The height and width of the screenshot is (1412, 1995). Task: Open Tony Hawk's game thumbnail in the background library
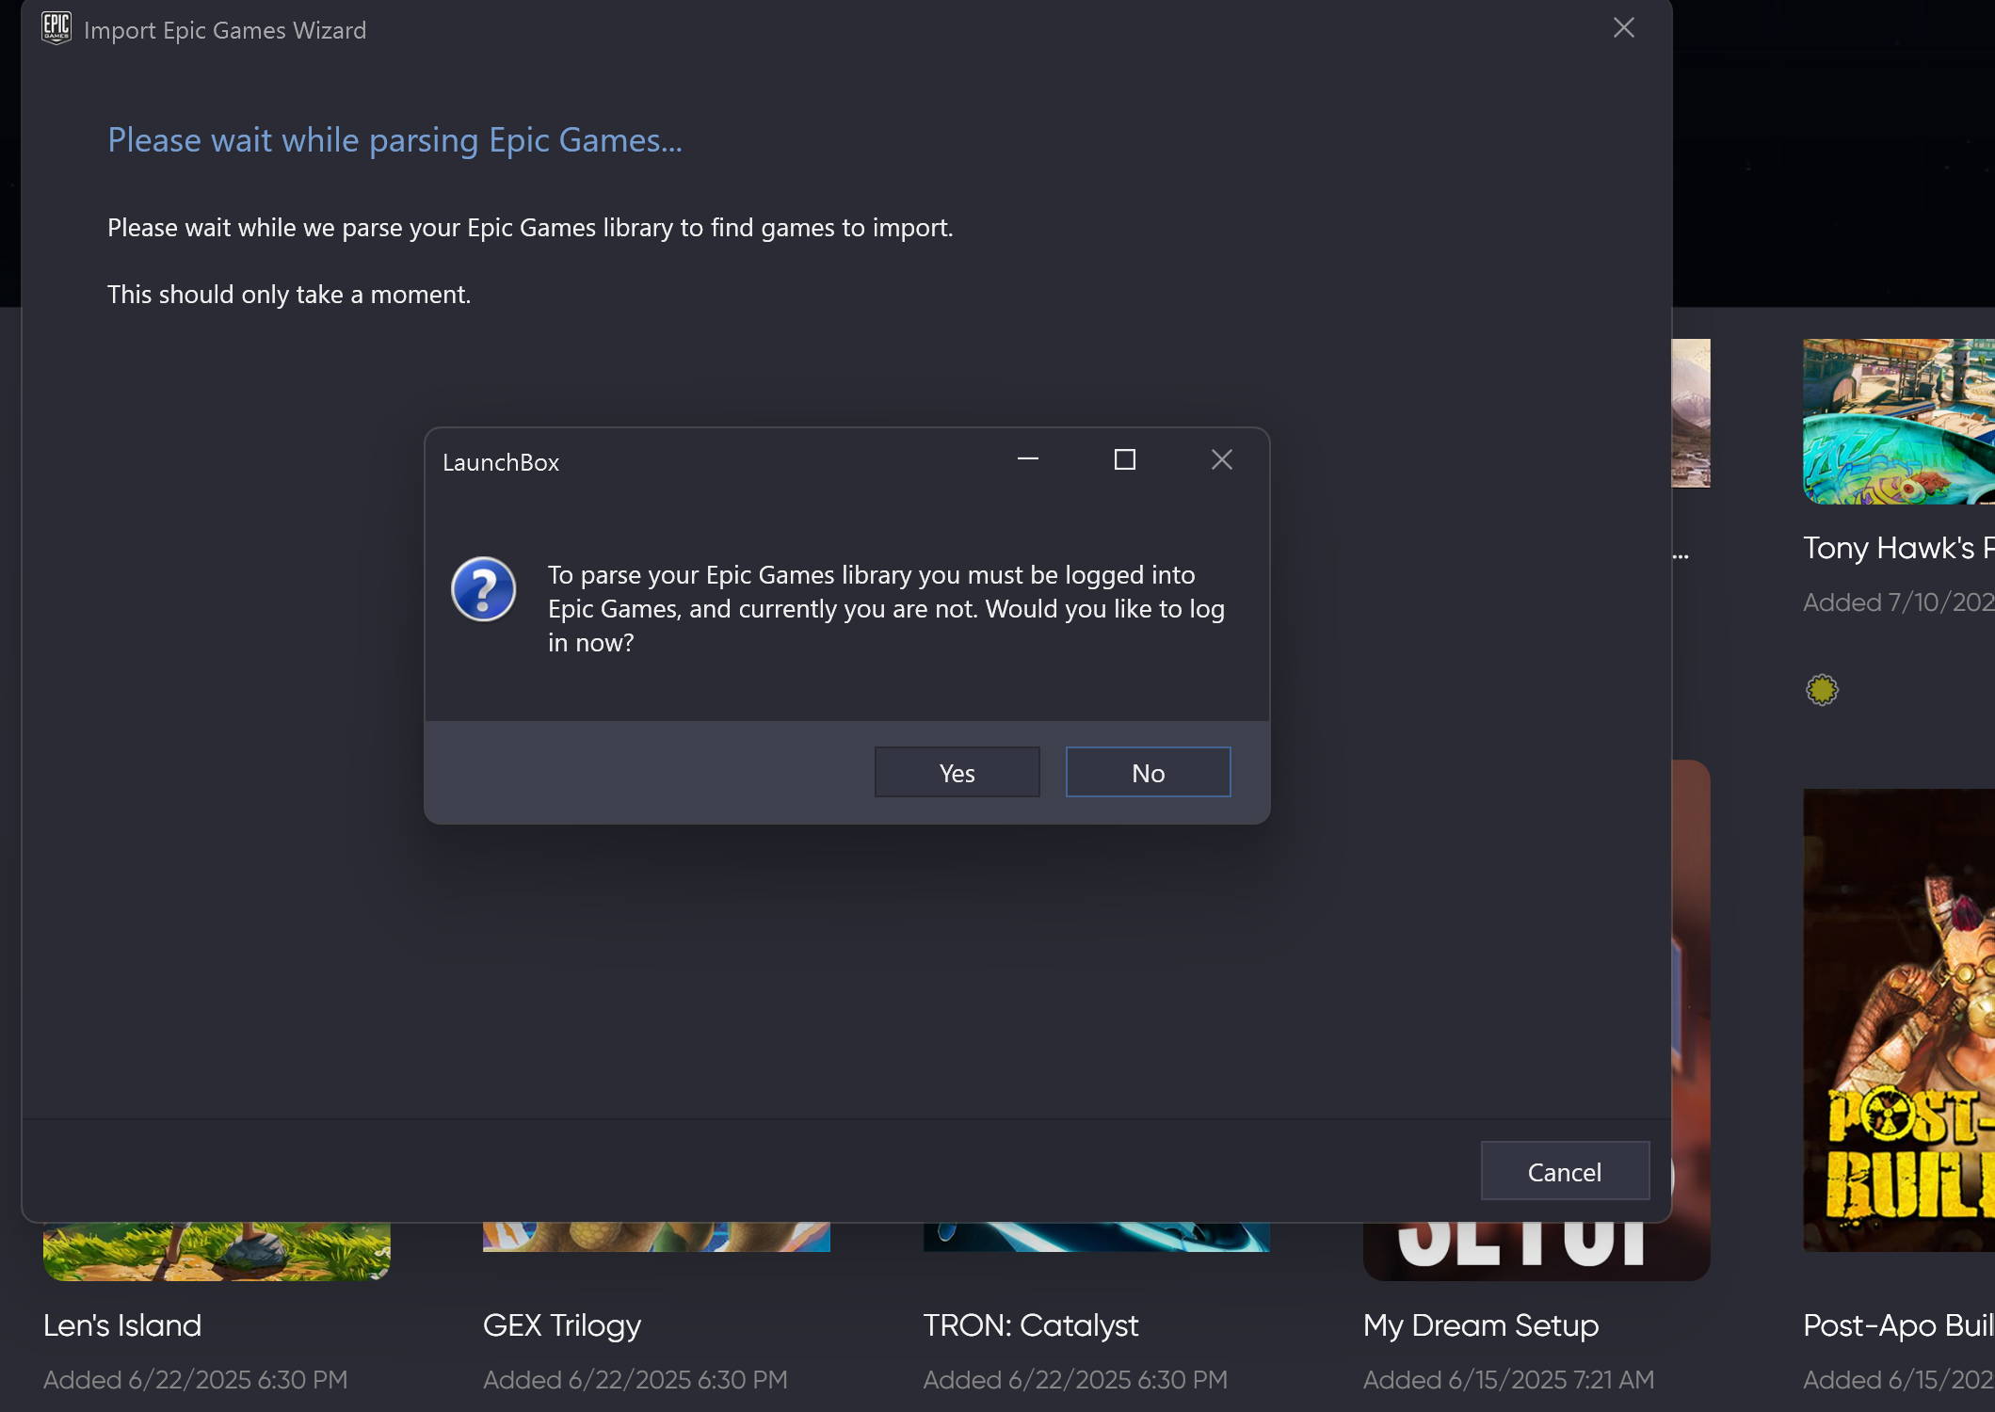(x=1898, y=422)
